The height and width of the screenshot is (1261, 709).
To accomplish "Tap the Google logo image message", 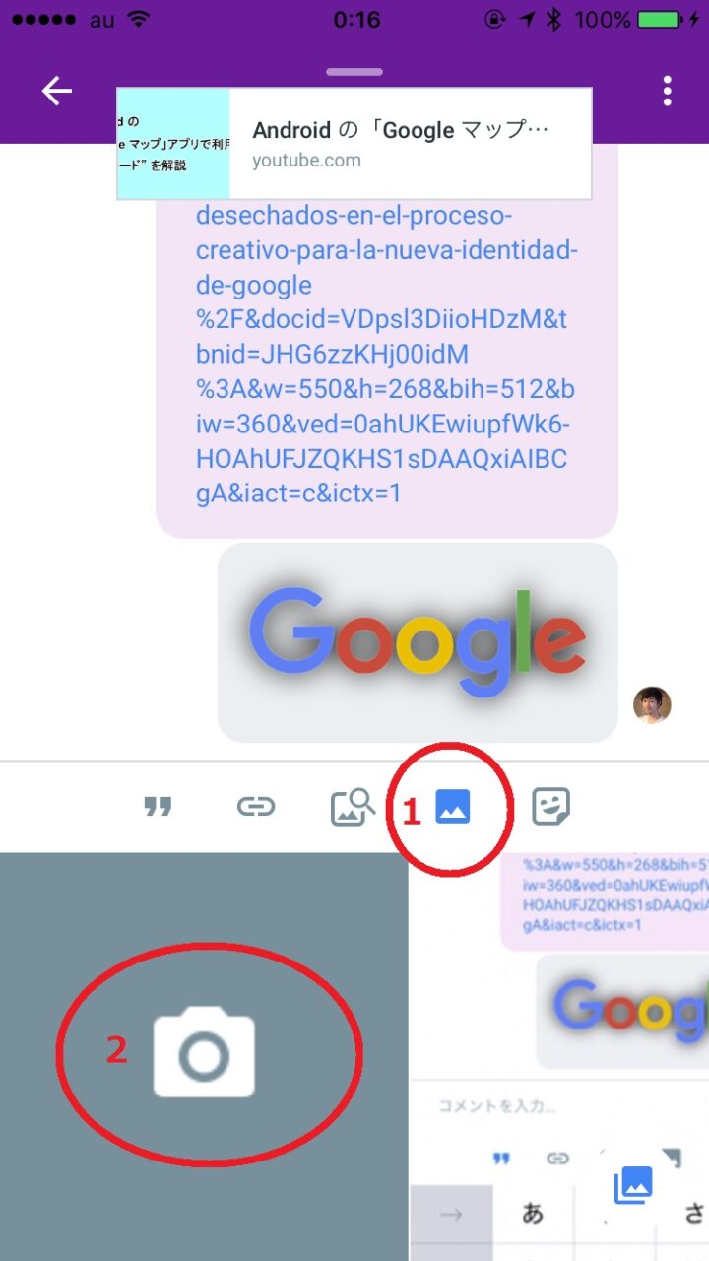I will point(418,642).
